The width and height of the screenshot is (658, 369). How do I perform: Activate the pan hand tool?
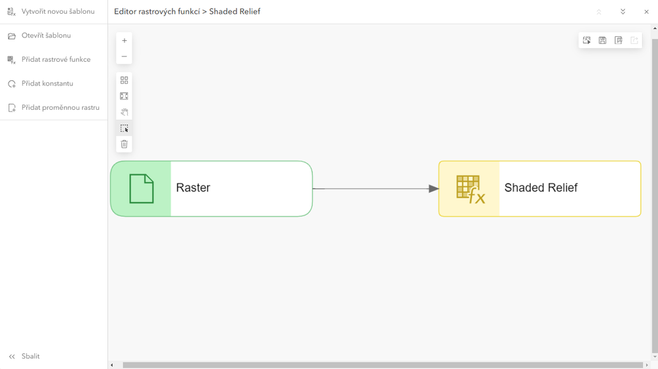click(x=124, y=112)
